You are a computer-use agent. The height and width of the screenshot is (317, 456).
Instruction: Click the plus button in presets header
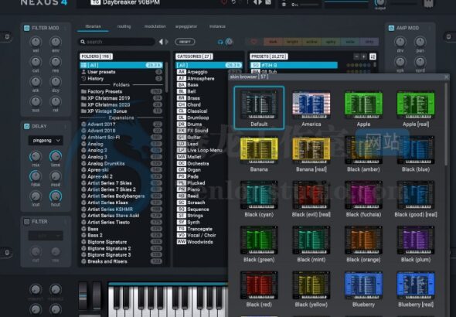(363, 56)
